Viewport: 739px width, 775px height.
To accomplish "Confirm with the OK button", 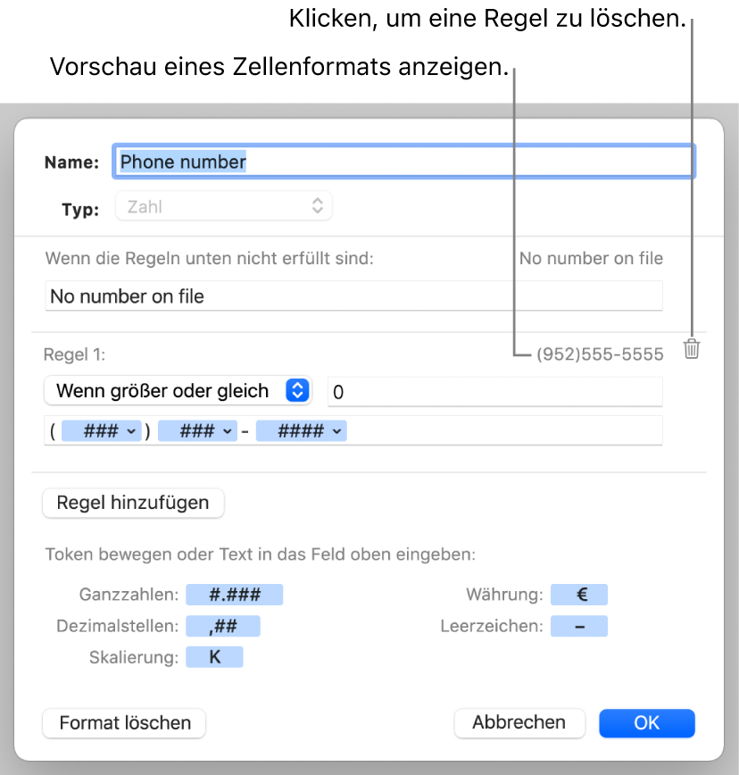I will (646, 723).
